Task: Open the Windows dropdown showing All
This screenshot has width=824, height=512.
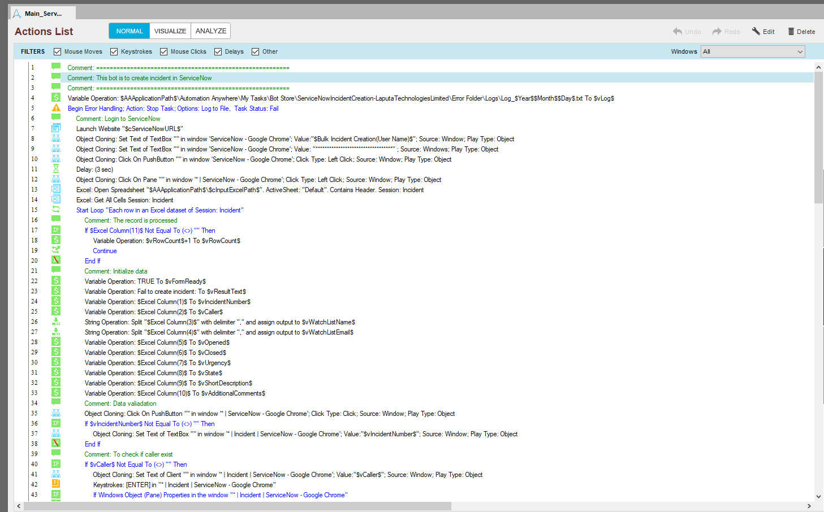Action: pos(752,51)
